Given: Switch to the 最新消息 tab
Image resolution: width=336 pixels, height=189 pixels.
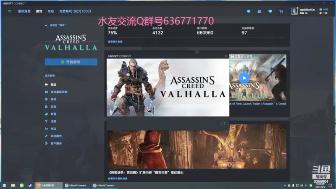Looking at the screenshot, I should (x=24, y=11).
